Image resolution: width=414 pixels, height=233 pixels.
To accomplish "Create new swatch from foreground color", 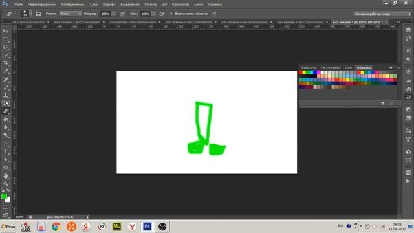I will [382, 104].
